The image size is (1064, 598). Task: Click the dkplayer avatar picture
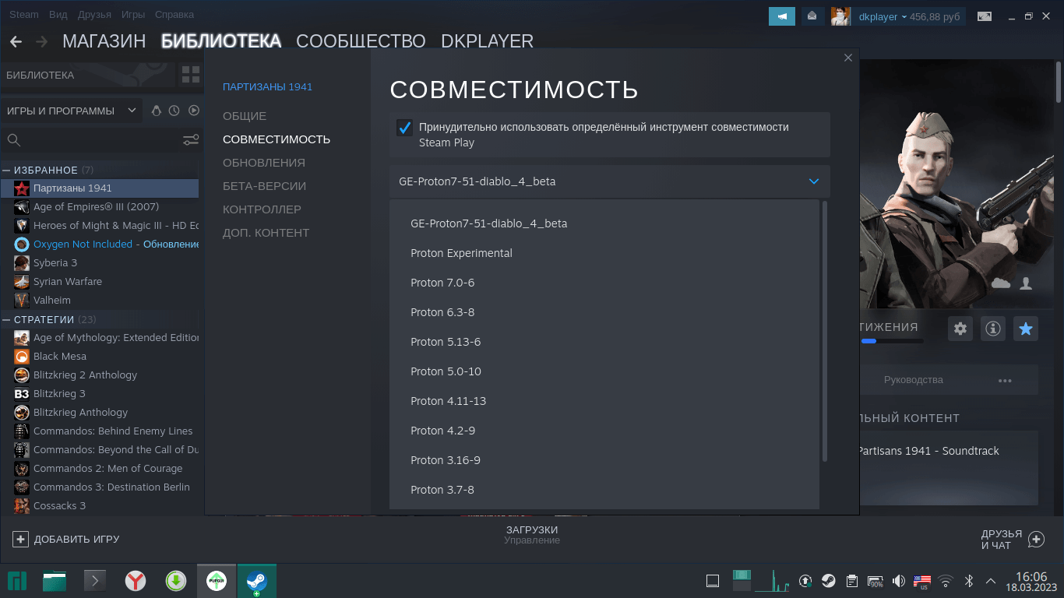click(840, 16)
